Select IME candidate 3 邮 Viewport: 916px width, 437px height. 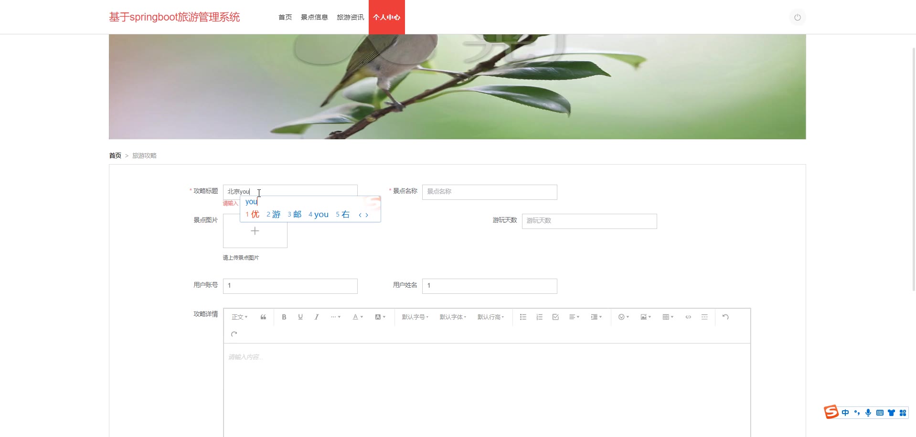pos(294,215)
